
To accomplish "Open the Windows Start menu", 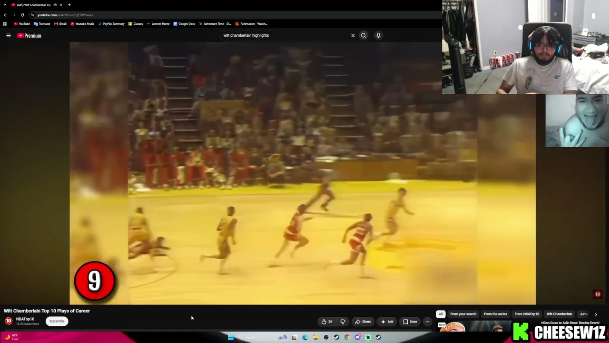I will tap(231, 337).
